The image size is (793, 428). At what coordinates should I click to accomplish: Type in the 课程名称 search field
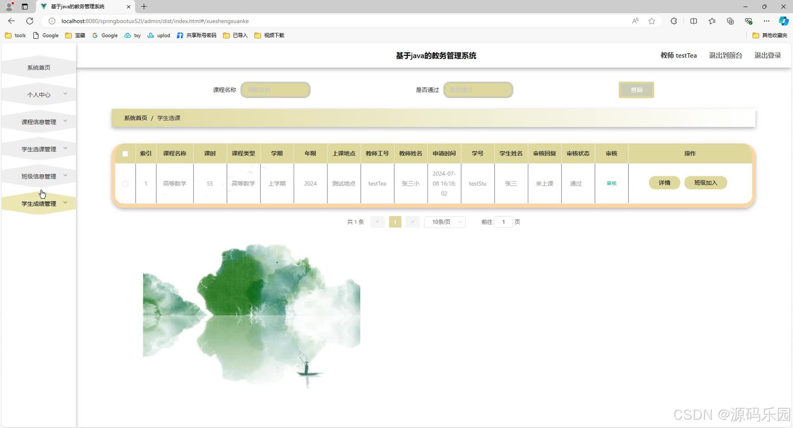(x=275, y=90)
